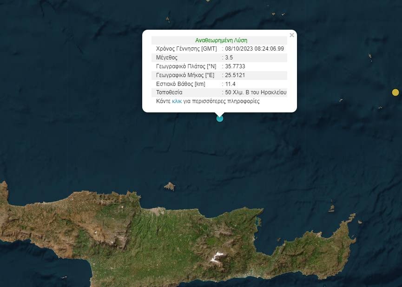Image resolution: width=402 pixels, height=287 pixels.
Task: Click the focal depth value 11.4
Action: 230,84
